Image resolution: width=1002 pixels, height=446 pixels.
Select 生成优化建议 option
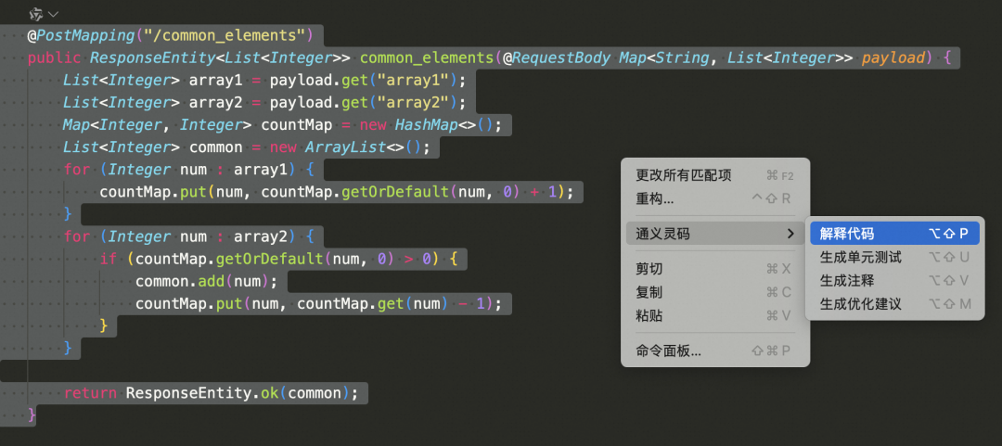click(x=860, y=303)
